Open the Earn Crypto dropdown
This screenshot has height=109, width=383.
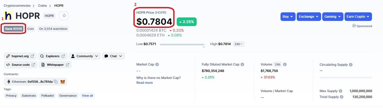(358, 17)
